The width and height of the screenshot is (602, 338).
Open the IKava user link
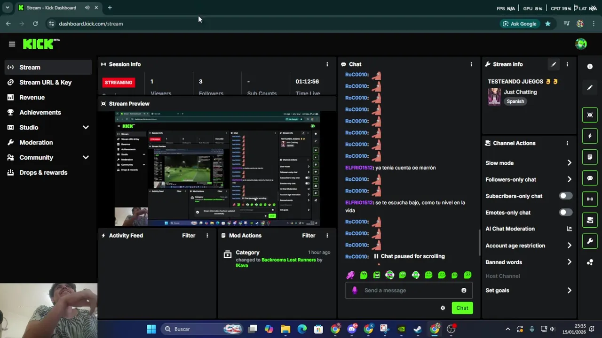[242, 265]
